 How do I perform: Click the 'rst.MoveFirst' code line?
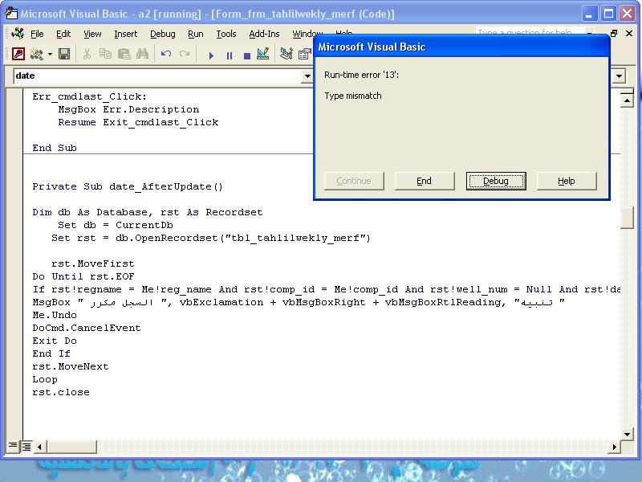(93, 263)
